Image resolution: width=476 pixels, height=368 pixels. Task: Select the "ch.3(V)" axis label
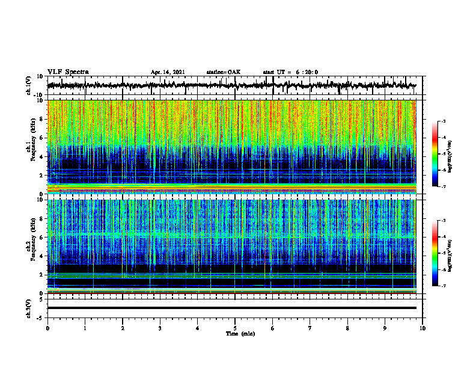pos(29,308)
